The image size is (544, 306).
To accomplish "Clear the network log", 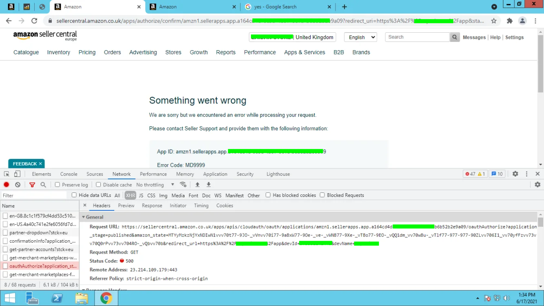I will (x=18, y=185).
